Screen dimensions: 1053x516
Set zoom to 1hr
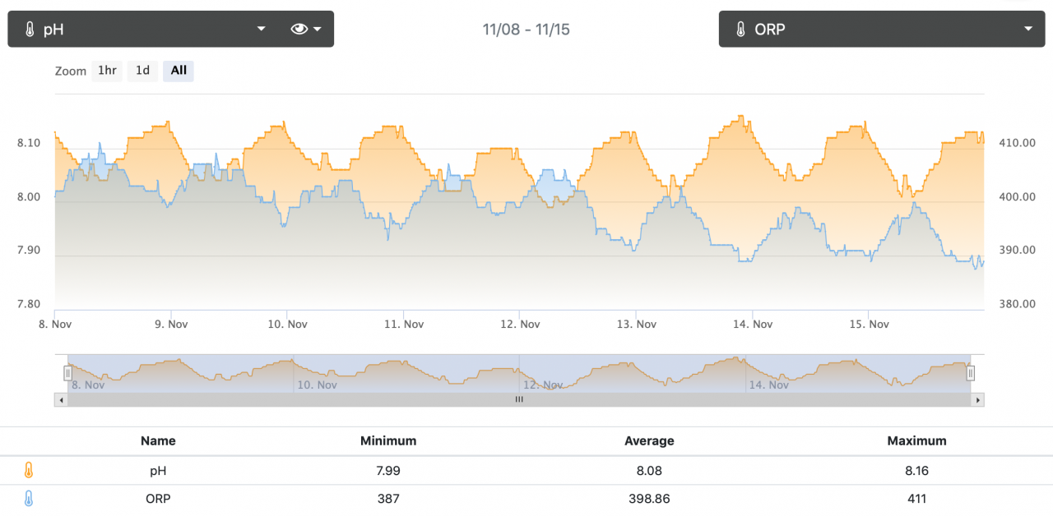pyautogui.click(x=107, y=71)
